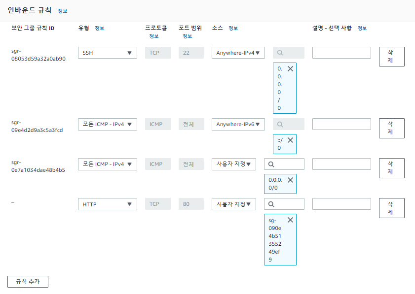415x294 pixels.
Task: Click 보안 그룹 규칙 ID column header
Action: tap(33, 28)
